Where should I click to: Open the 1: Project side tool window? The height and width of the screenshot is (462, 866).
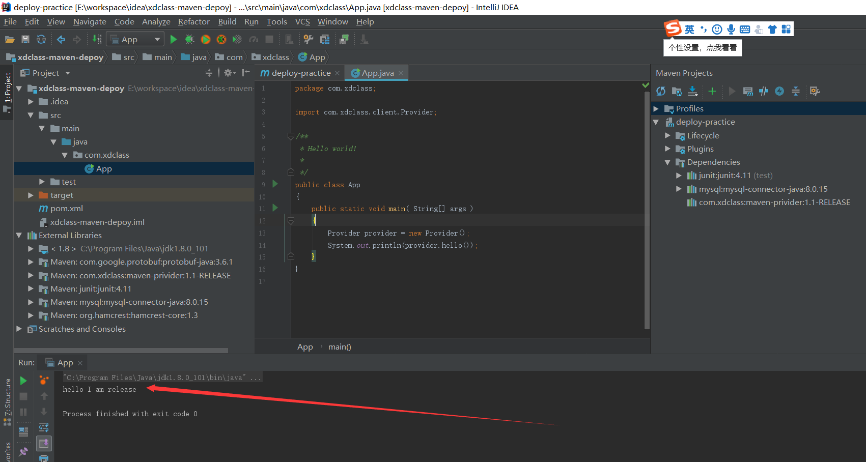(x=7, y=92)
